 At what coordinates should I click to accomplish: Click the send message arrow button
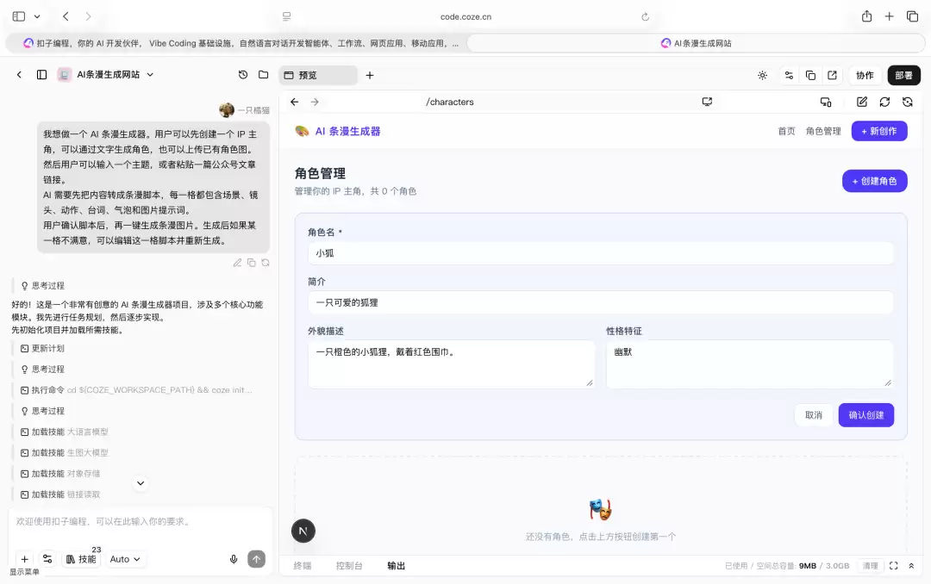pos(257,559)
